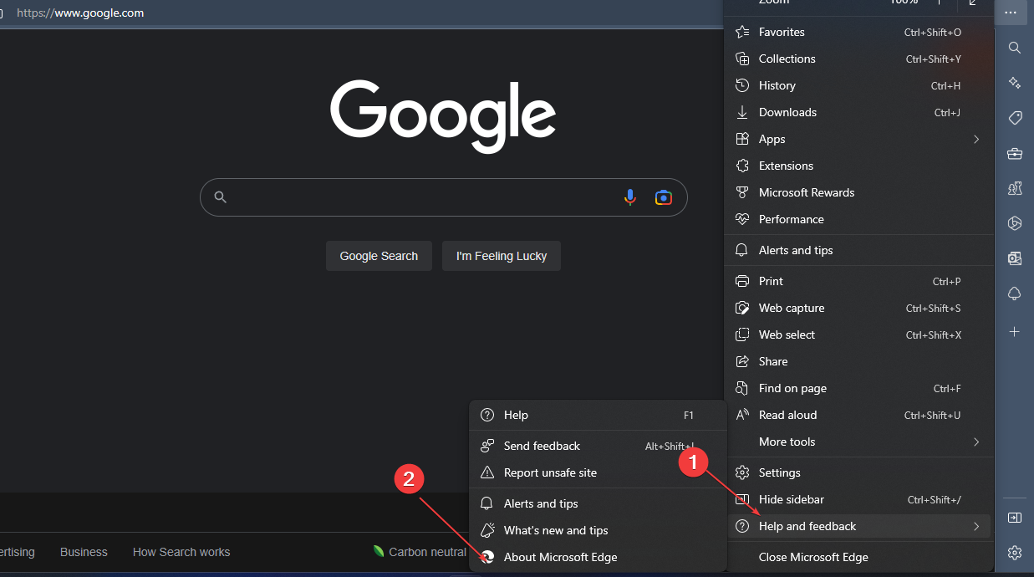Viewport: 1034px width, 577px height.
Task: Open the Tools briefcase icon in sidebar
Action: point(1014,154)
